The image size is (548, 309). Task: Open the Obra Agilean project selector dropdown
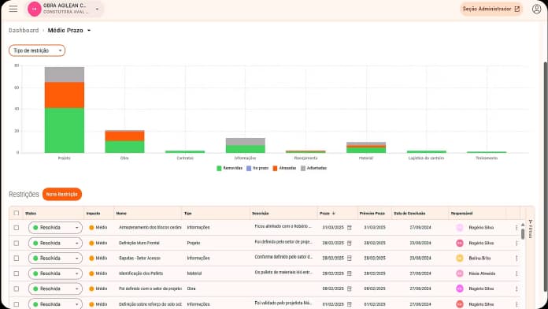97,9
